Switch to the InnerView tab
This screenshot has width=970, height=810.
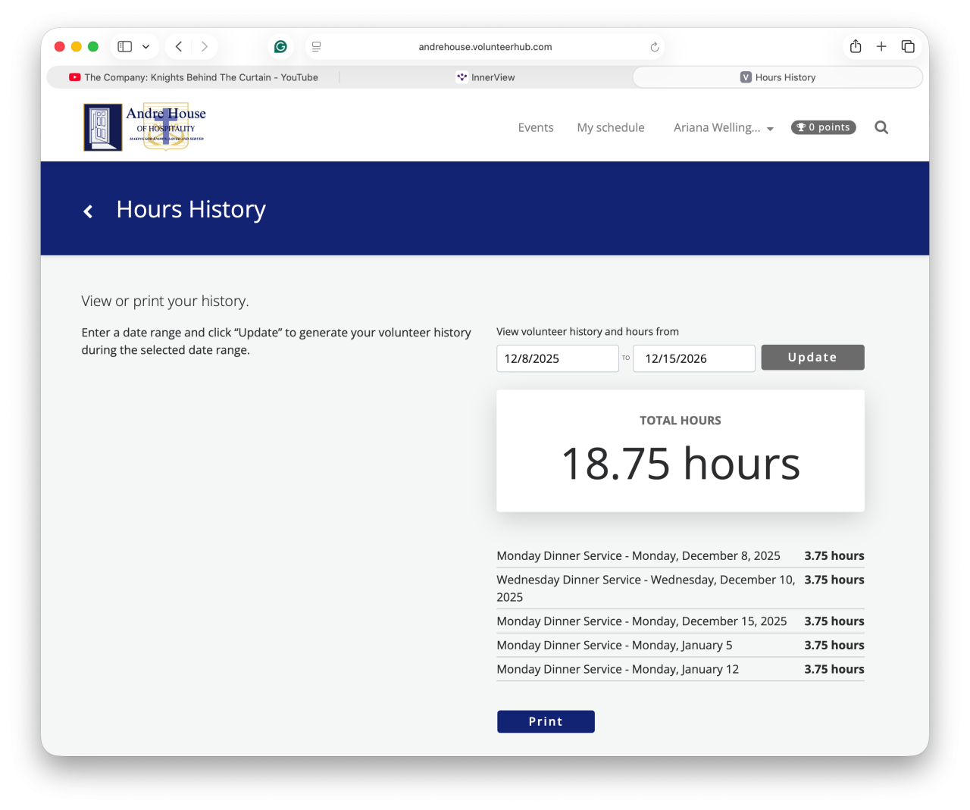point(486,77)
